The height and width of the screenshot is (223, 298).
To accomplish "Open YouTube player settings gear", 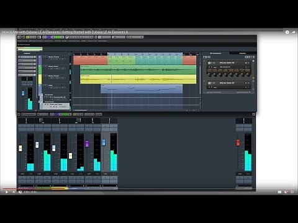I will tap(286, 192).
